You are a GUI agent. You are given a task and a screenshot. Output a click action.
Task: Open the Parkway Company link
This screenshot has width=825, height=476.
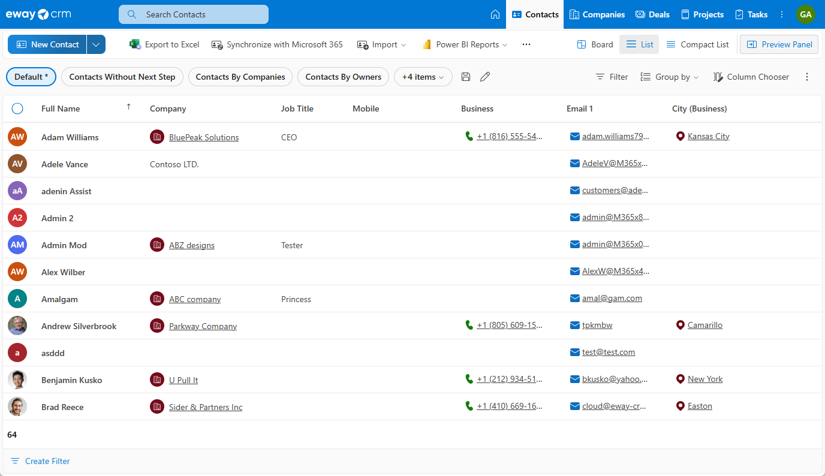point(203,326)
